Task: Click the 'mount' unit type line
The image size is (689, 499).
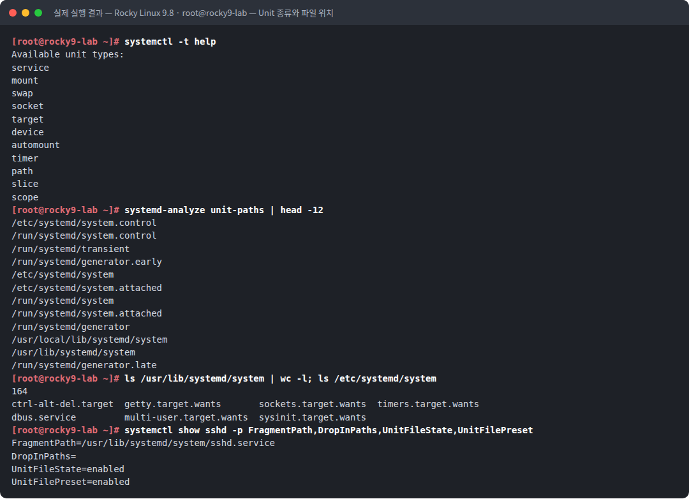Action: tap(25, 80)
